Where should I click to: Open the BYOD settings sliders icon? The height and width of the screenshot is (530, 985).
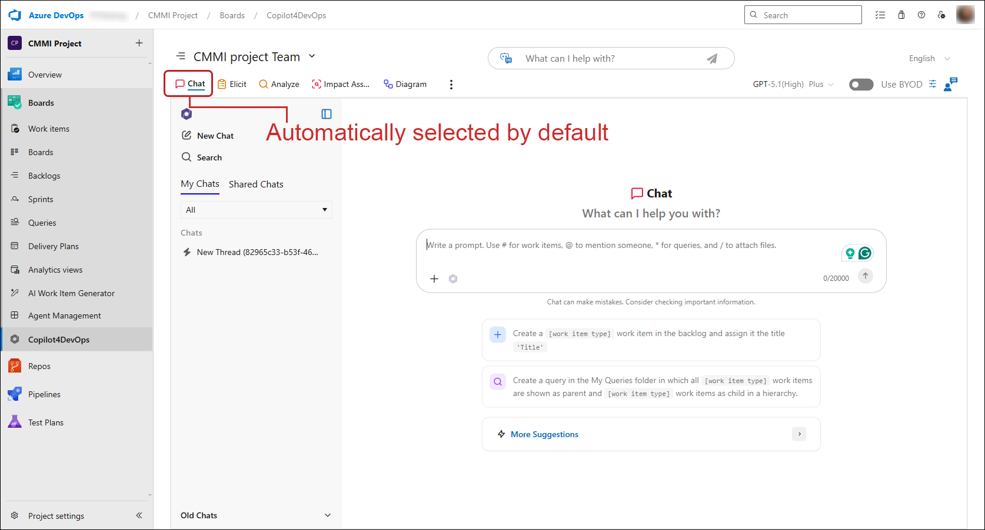[x=933, y=84]
